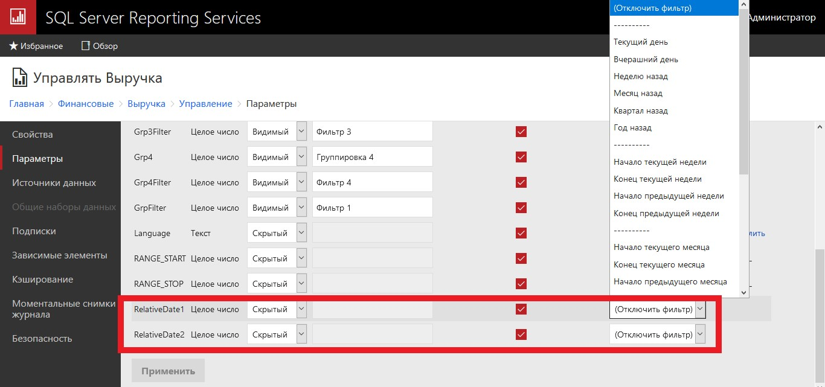Screen dimensions: 825x387
Task: Open Параметры in the sidebar
Action: (x=60, y=158)
